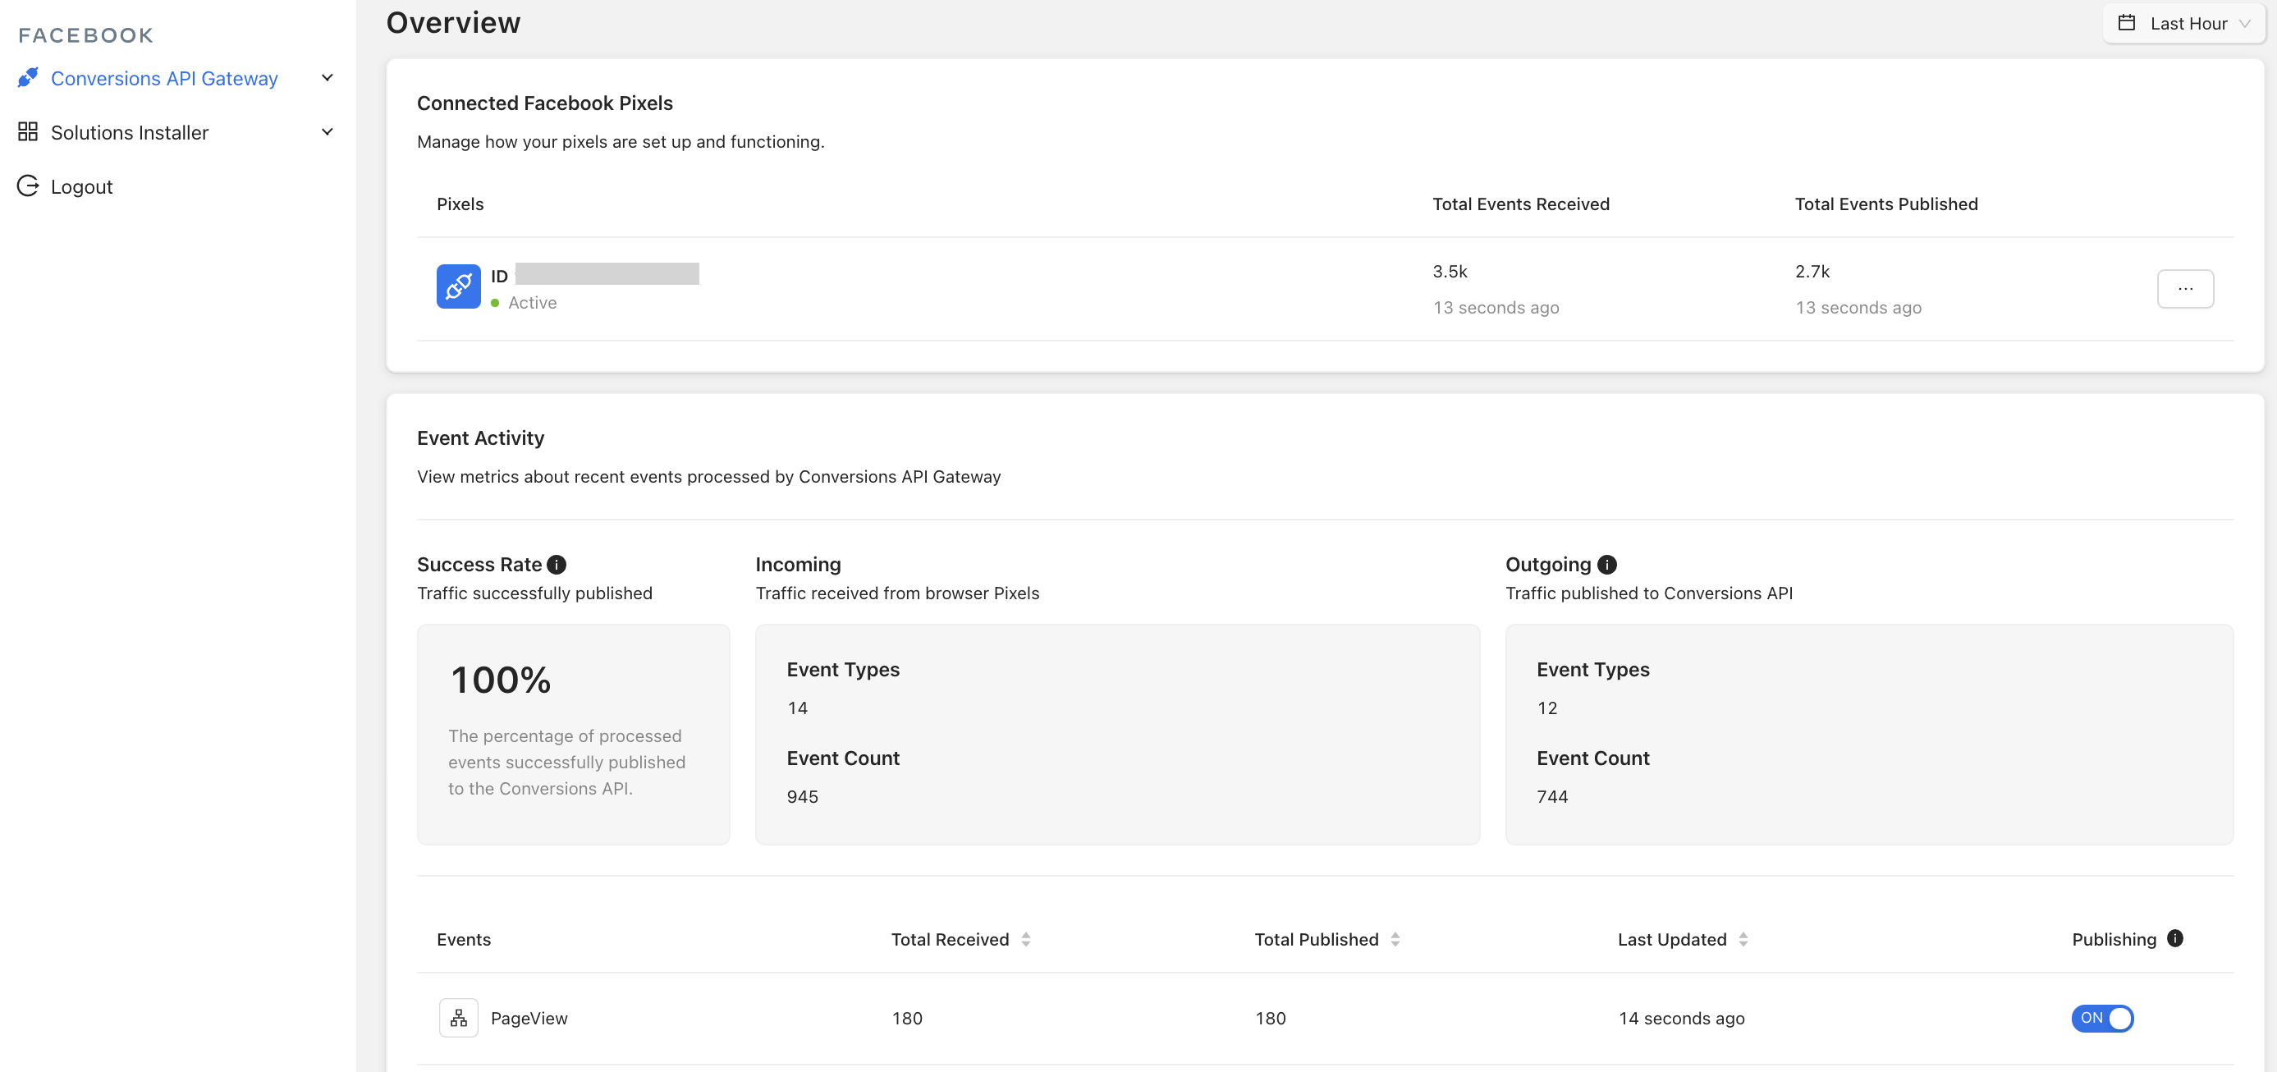
Task: Sort by Last Updated column arrows
Action: 1743,939
